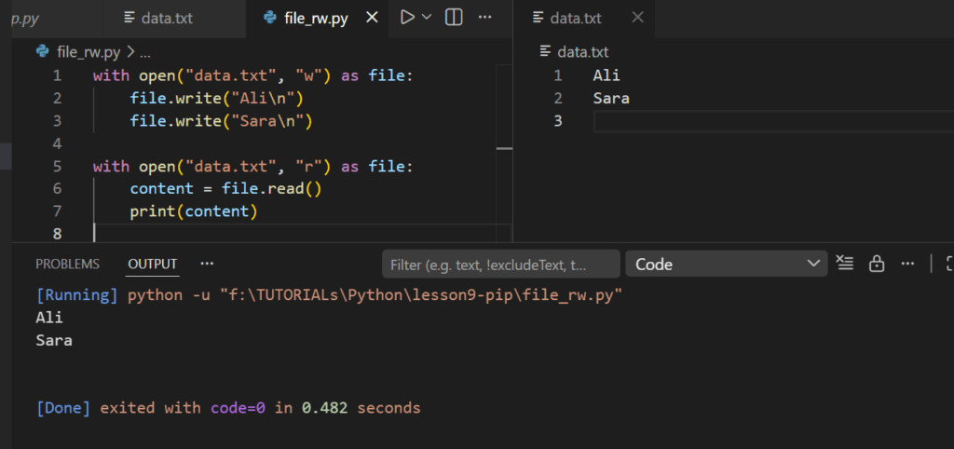
Task: Click Ali in the output panel
Action: click(49, 318)
